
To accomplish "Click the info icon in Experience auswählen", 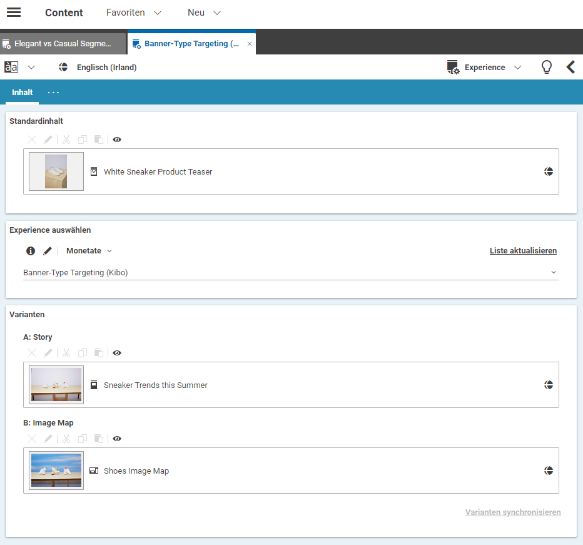I will coord(31,251).
